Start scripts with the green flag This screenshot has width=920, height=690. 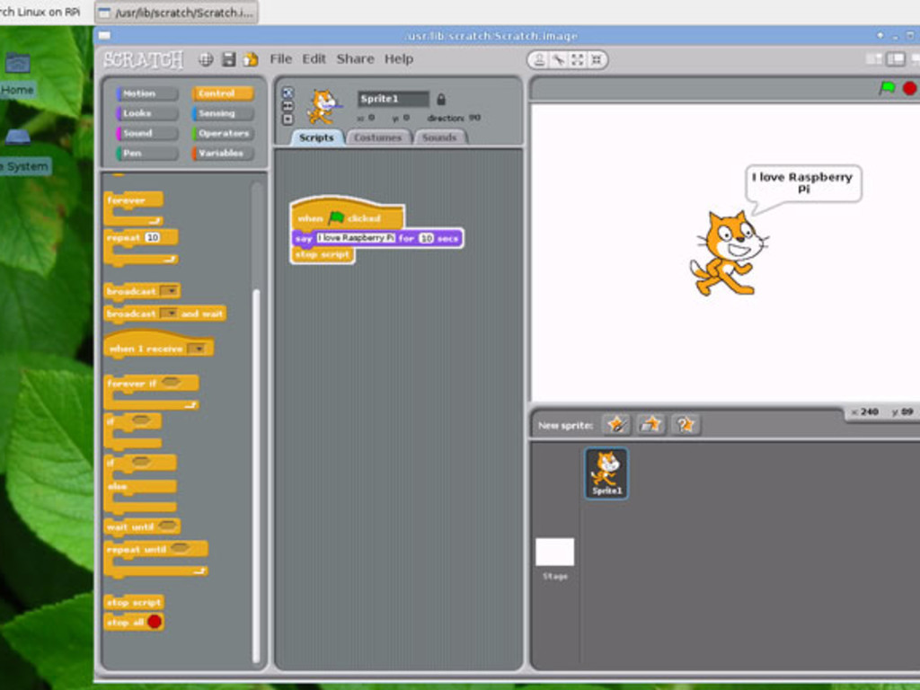887,88
